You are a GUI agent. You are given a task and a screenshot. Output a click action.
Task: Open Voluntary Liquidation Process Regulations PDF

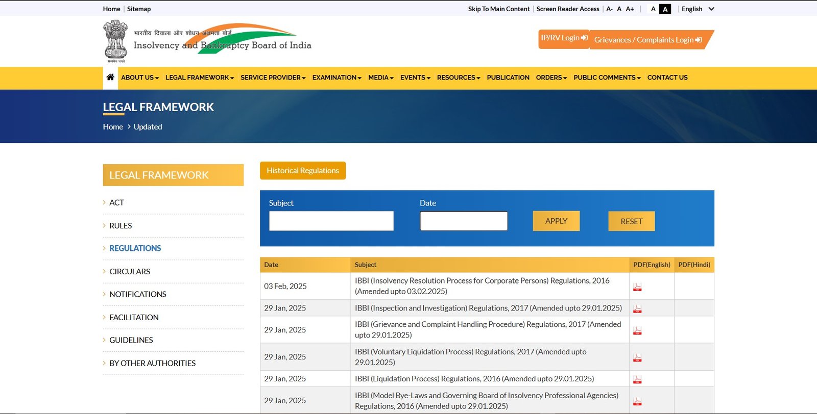[x=637, y=358]
